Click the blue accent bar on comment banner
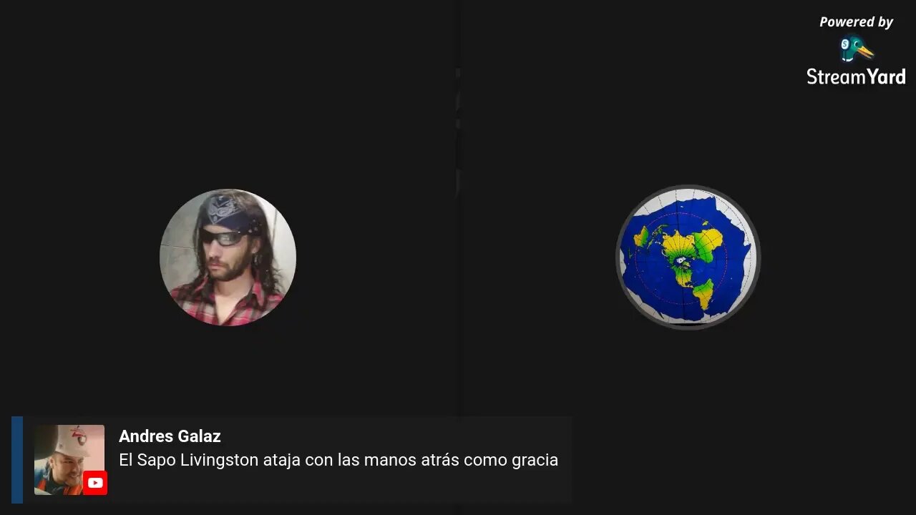Viewport: 916px width, 515px height. (x=17, y=460)
